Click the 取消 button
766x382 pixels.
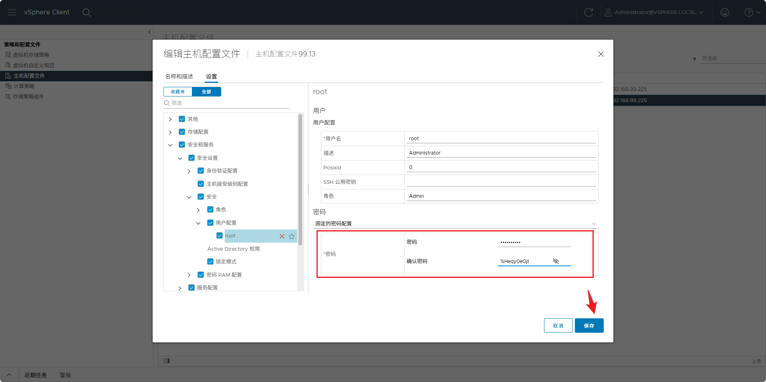click(558, 326)
